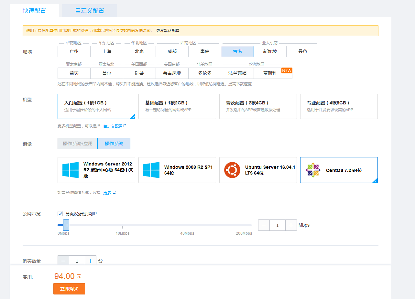Open external link icon beside 自定义配置

125,126
